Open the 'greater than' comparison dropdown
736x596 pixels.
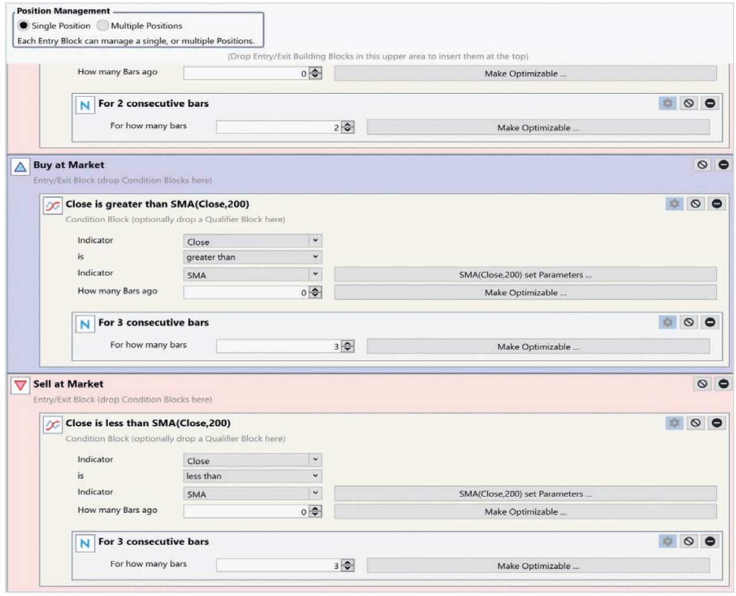(x=252, y=257)
